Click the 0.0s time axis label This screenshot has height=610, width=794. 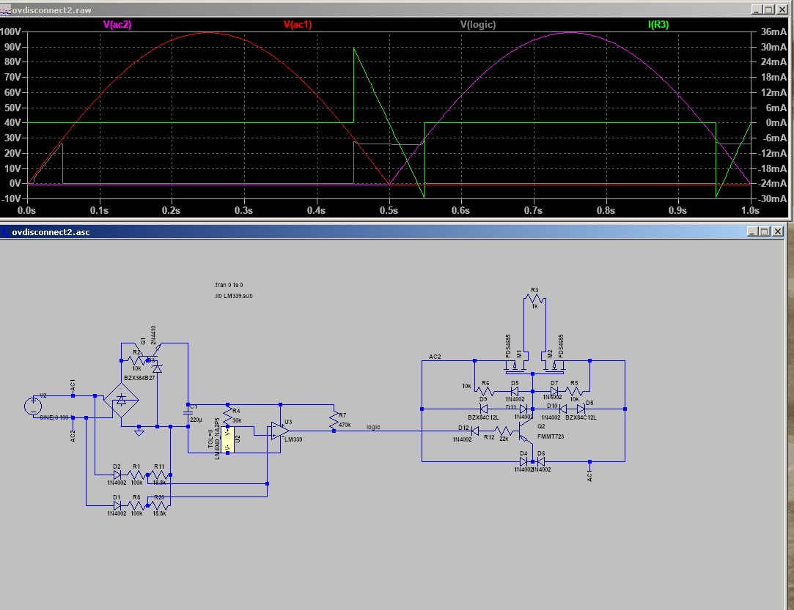coord(27,210)
